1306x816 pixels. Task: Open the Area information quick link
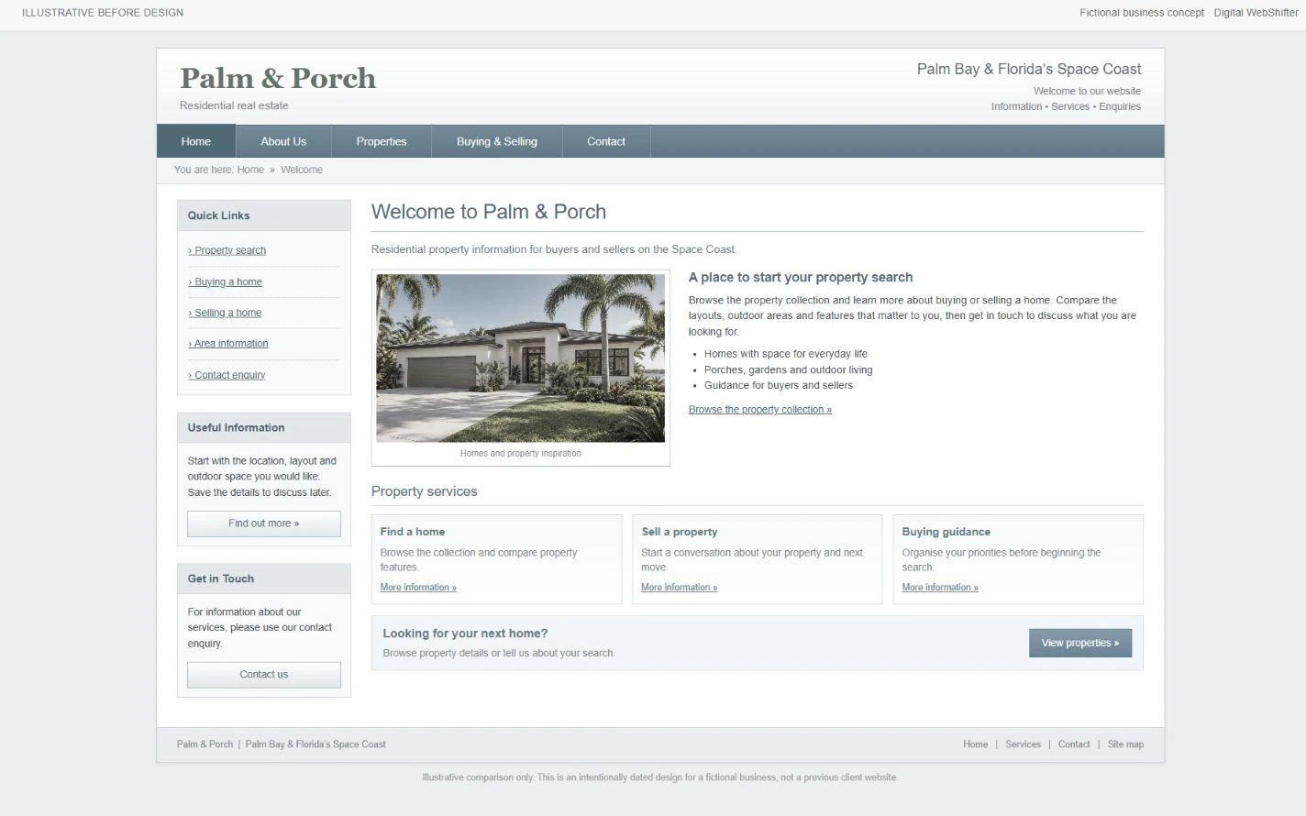(x=228, y=344)
